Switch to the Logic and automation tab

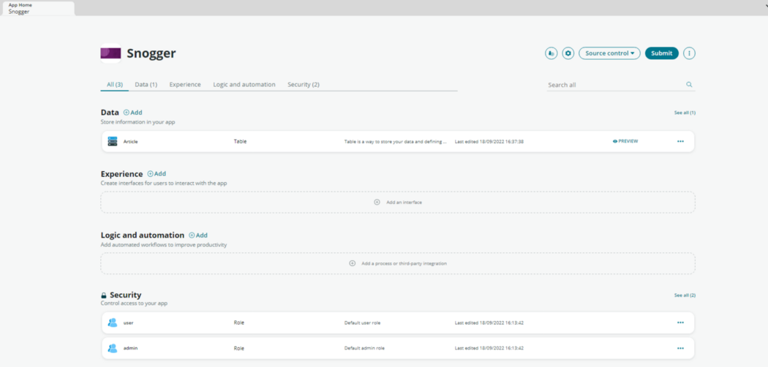coord(244,85)
